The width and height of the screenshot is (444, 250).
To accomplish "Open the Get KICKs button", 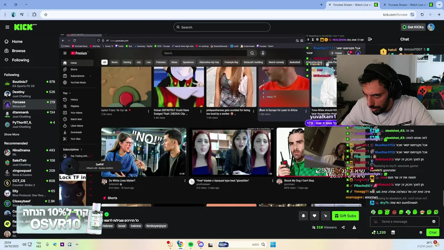I will pos(413,27).
